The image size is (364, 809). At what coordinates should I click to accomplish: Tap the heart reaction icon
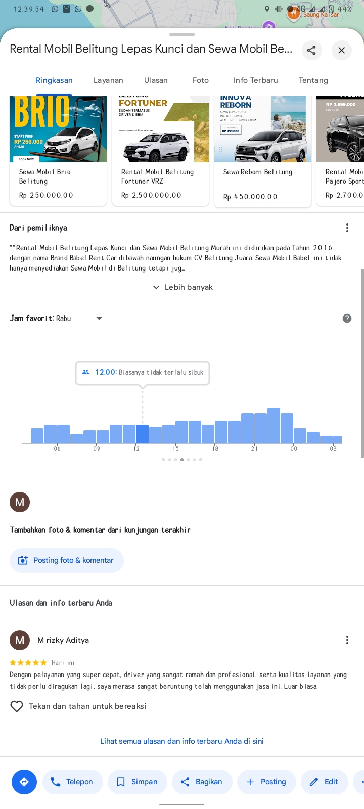[17, 706]
